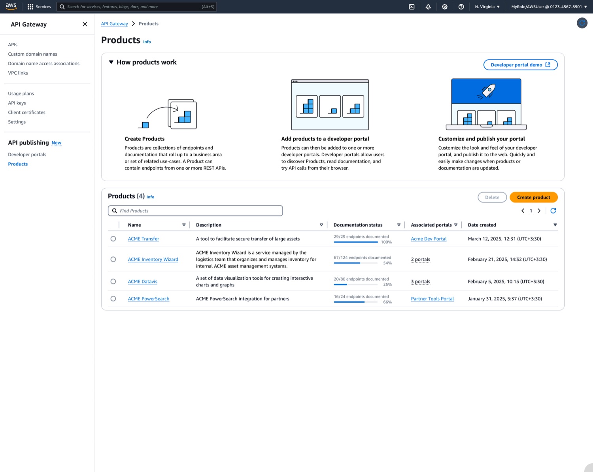Viewport: 593px width, 472px height.
Task: Sort by the Name column arrow
Action: [184, 225]
